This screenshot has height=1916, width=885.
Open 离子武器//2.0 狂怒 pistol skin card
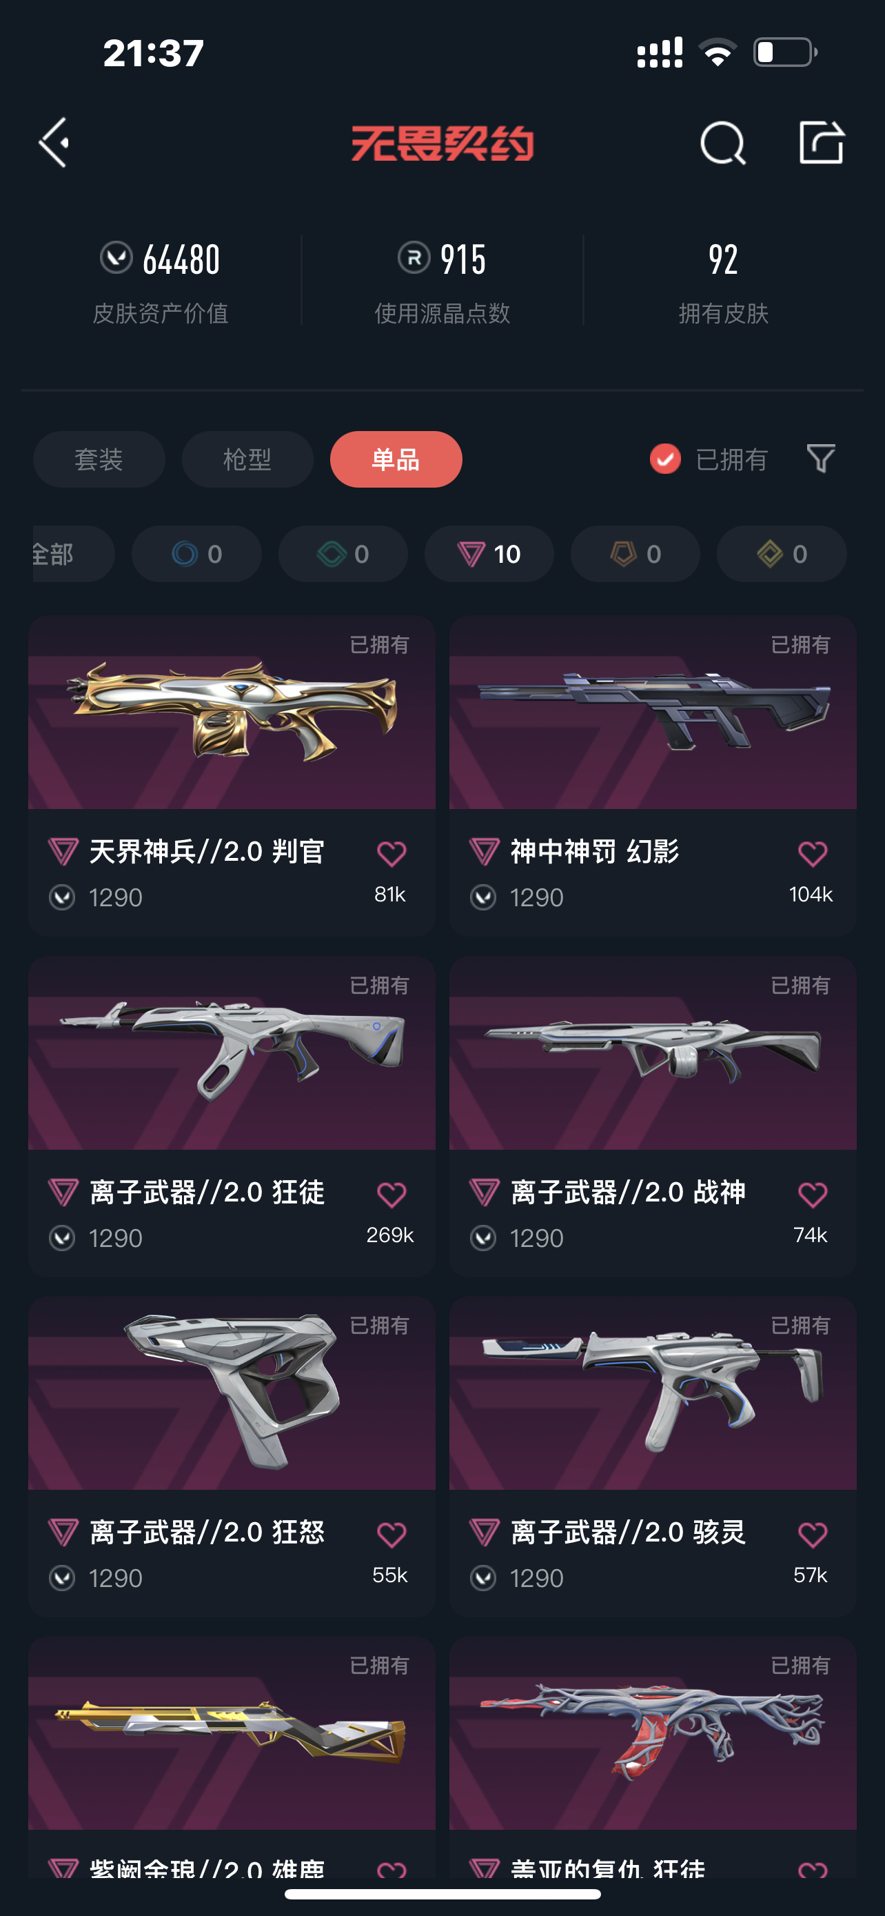coord(232,1457)
